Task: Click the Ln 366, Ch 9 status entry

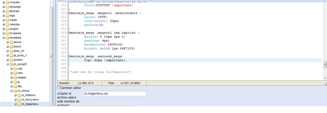Action: [x=86, y=83]
